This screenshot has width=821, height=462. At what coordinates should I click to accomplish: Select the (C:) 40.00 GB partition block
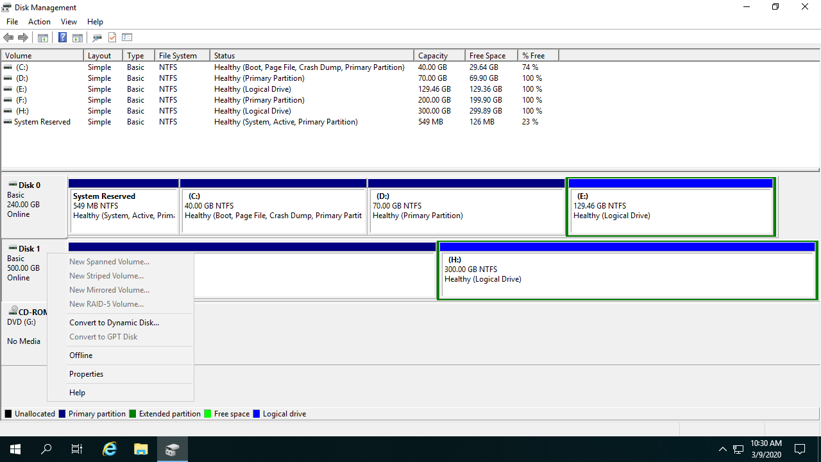click(273, 210)
